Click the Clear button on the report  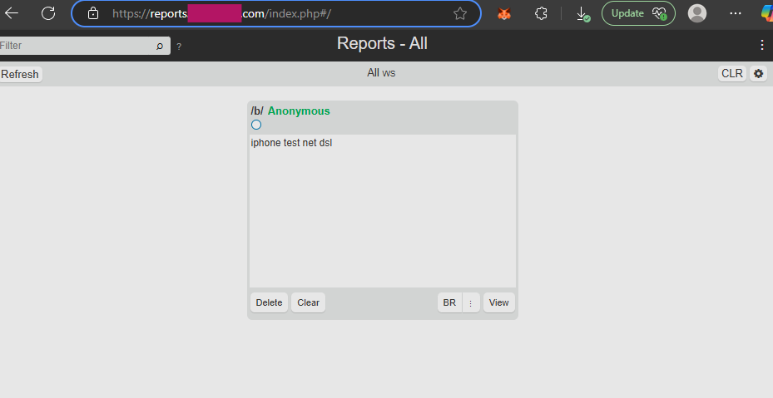coord(308,302)
